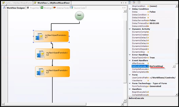Collapse Form Technology - Type of Form category

130,83
